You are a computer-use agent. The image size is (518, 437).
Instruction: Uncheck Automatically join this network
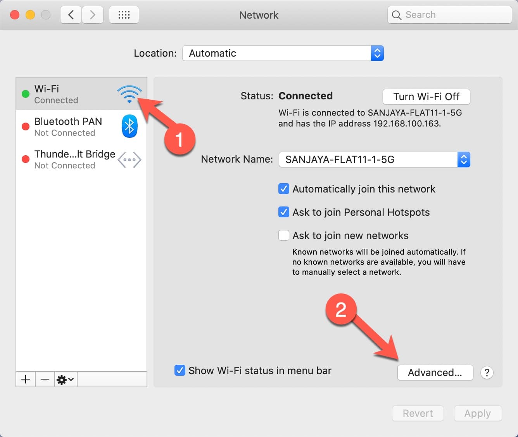(284, 189)
